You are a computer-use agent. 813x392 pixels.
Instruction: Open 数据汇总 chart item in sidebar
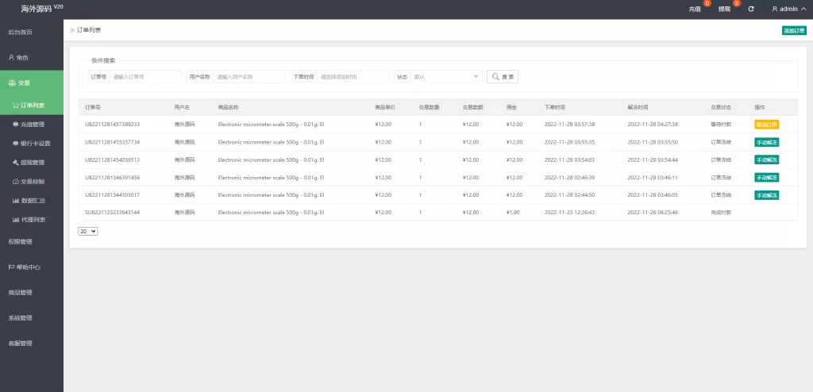tap(32, 201)
